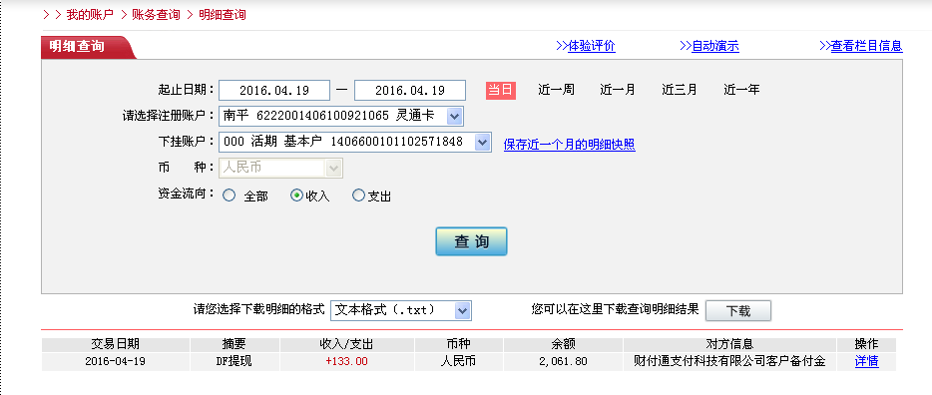Choose the 当日 quick date option
The height and width of the screenshot is (395, 932).
pyautogui.click(x=501, y=90)
